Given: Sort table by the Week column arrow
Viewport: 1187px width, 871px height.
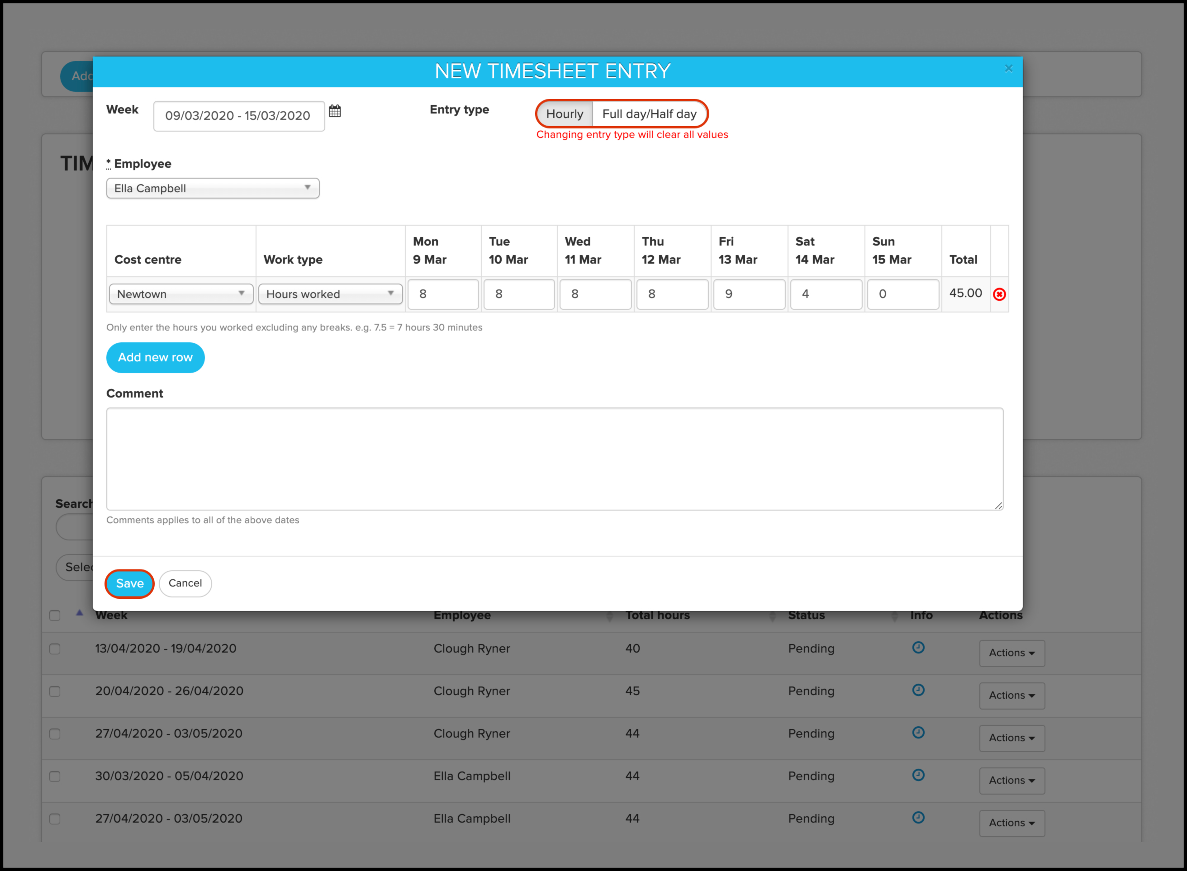Looking at the screenshot, I should click(80, 613).
